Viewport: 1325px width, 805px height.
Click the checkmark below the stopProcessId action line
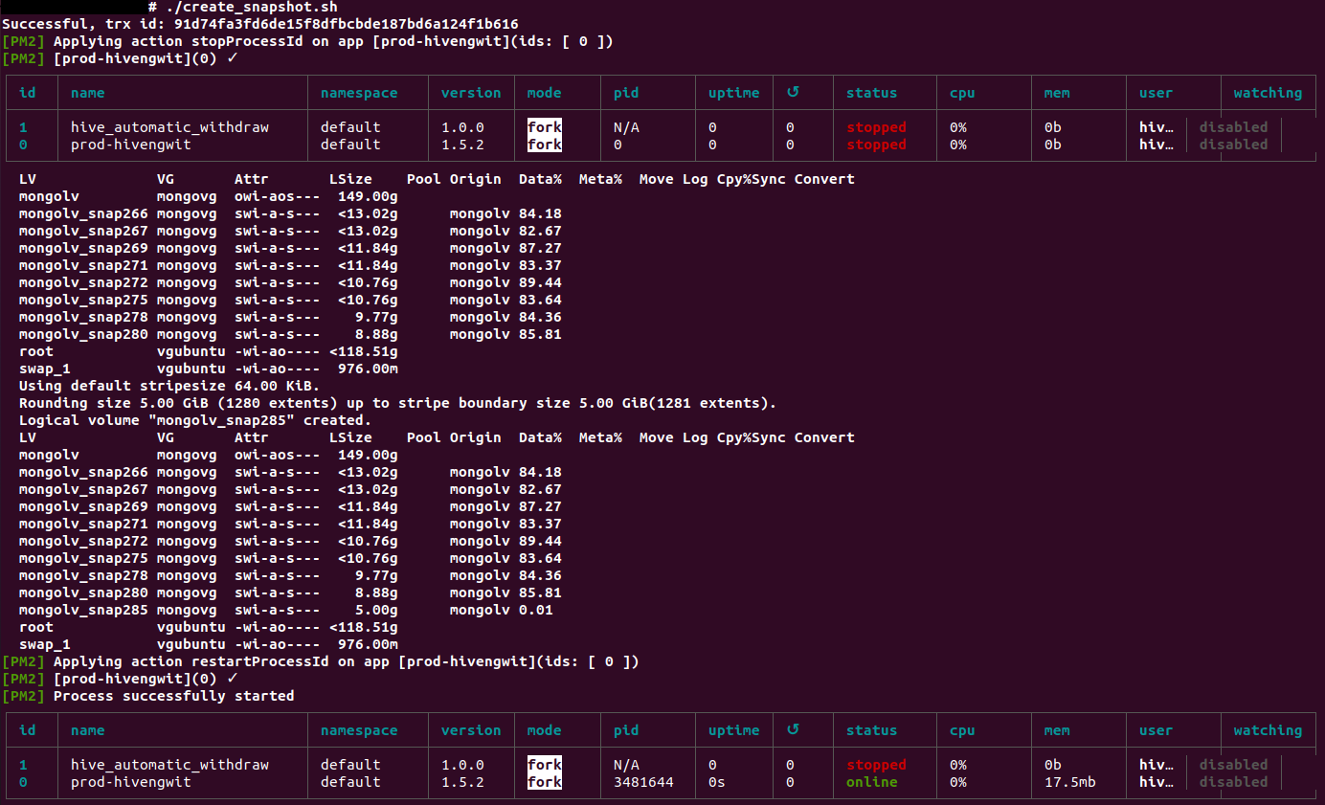[232, 58]
